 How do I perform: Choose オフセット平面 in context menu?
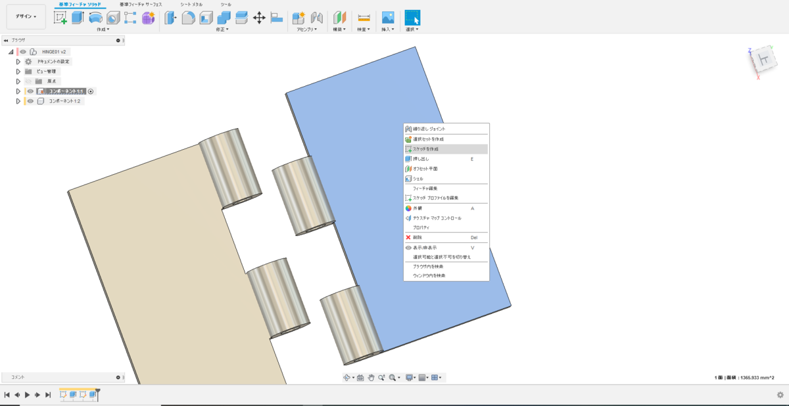click(x=446, y=169)
